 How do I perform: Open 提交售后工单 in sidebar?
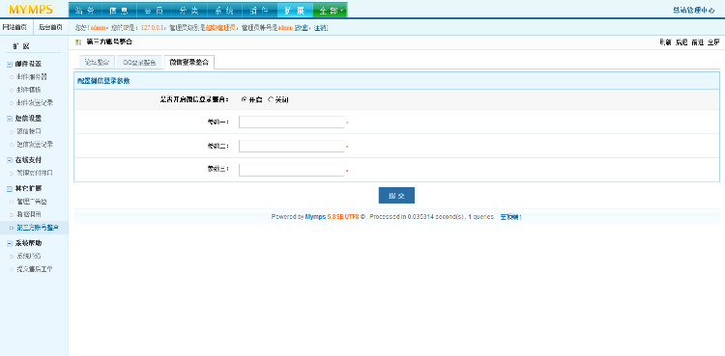[35, 269]
